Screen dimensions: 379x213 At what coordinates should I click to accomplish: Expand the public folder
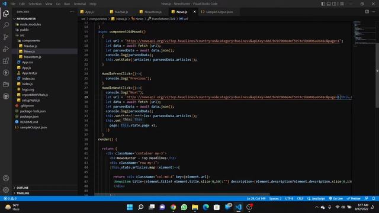coord(24,30)
